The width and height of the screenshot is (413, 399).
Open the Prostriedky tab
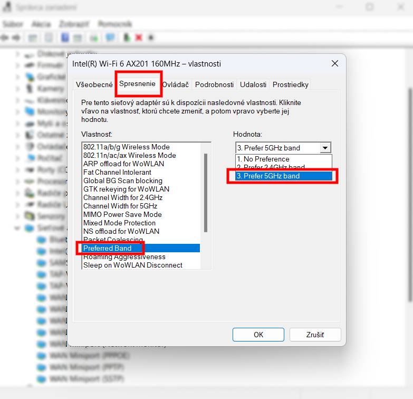(290, 84)
